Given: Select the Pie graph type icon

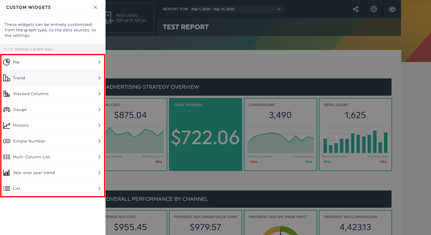Looking at the screenshot, I should click(x=7, y=62).
